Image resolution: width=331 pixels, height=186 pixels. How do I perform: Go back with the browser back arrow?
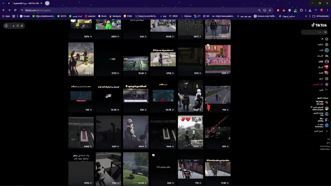(4, 10)
